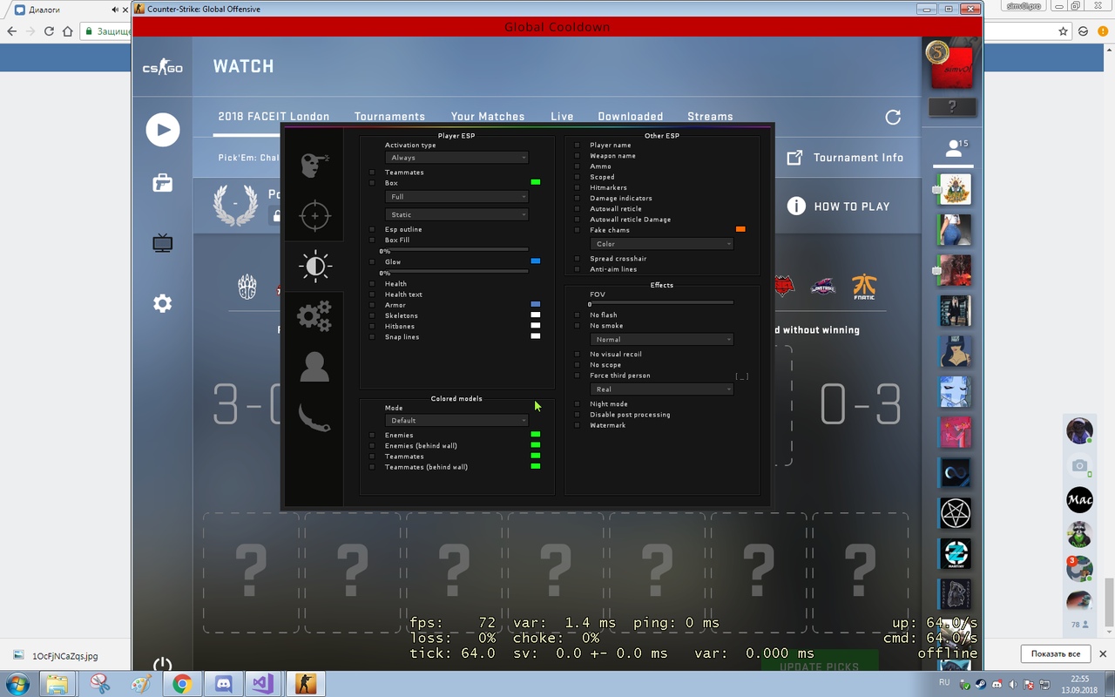Change the orange Fake chams color swatch
1115x697 pixels.
point(740,229)
